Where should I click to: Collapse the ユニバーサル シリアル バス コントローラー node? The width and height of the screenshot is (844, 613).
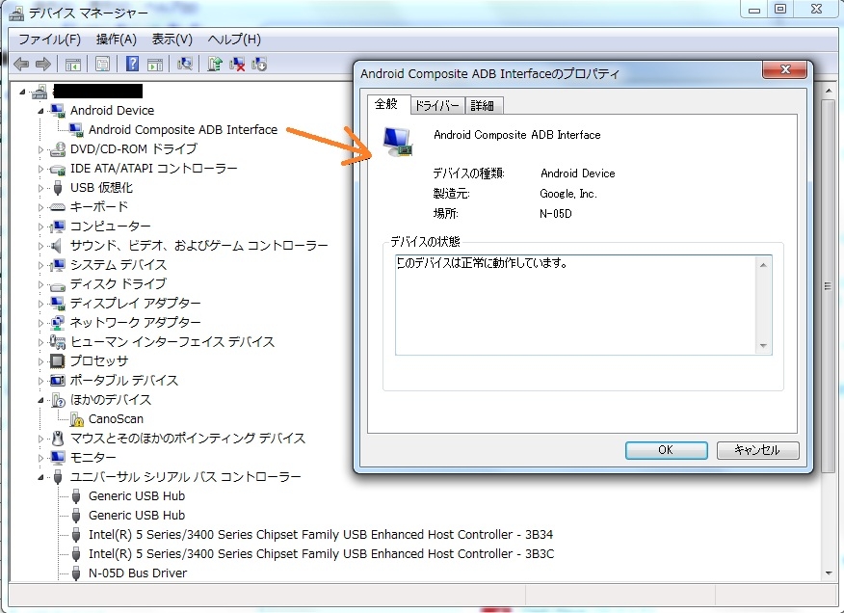[x=40, y=477]
